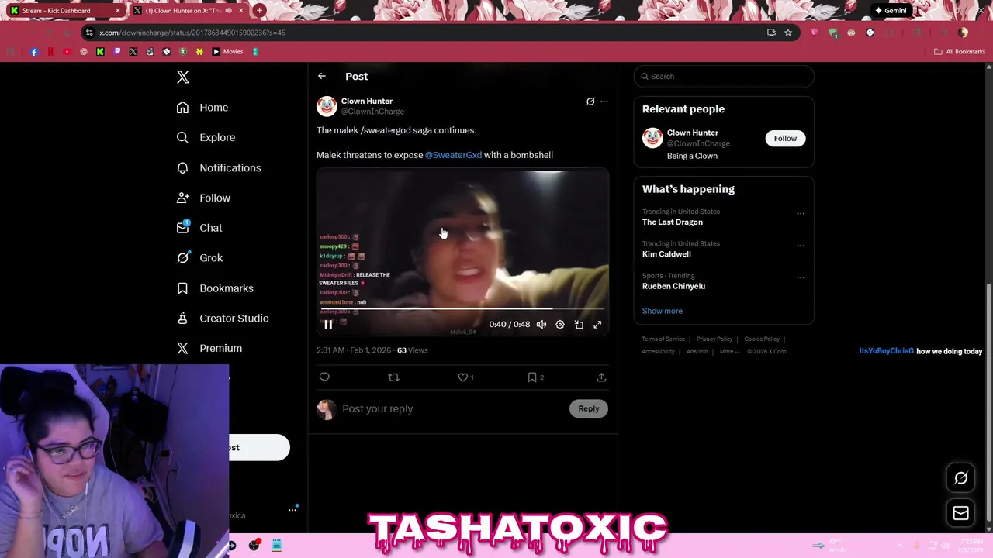Open the Grok floating button
The width and height of the screenshot is (993, 558).
point(960,478)
